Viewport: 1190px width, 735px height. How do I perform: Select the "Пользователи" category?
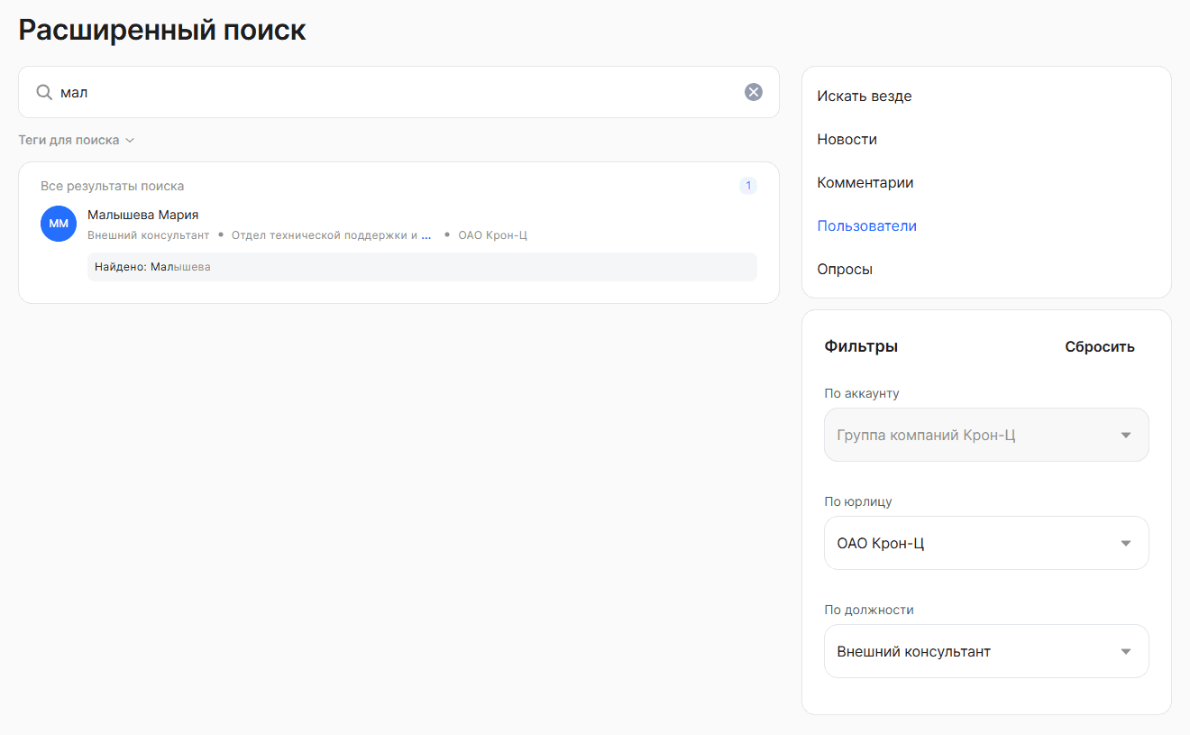pyautogui.click(x=866, y=225)
